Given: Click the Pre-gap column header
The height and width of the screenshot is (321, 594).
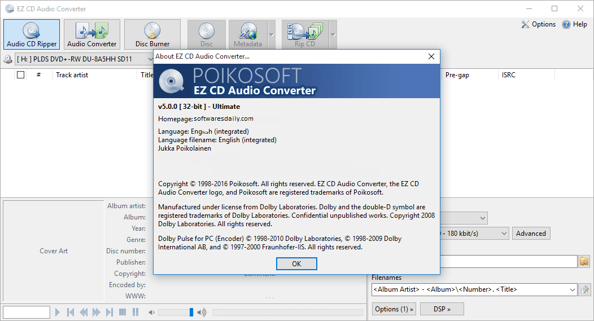Looking at the screenshot, I should pos(457,75).
